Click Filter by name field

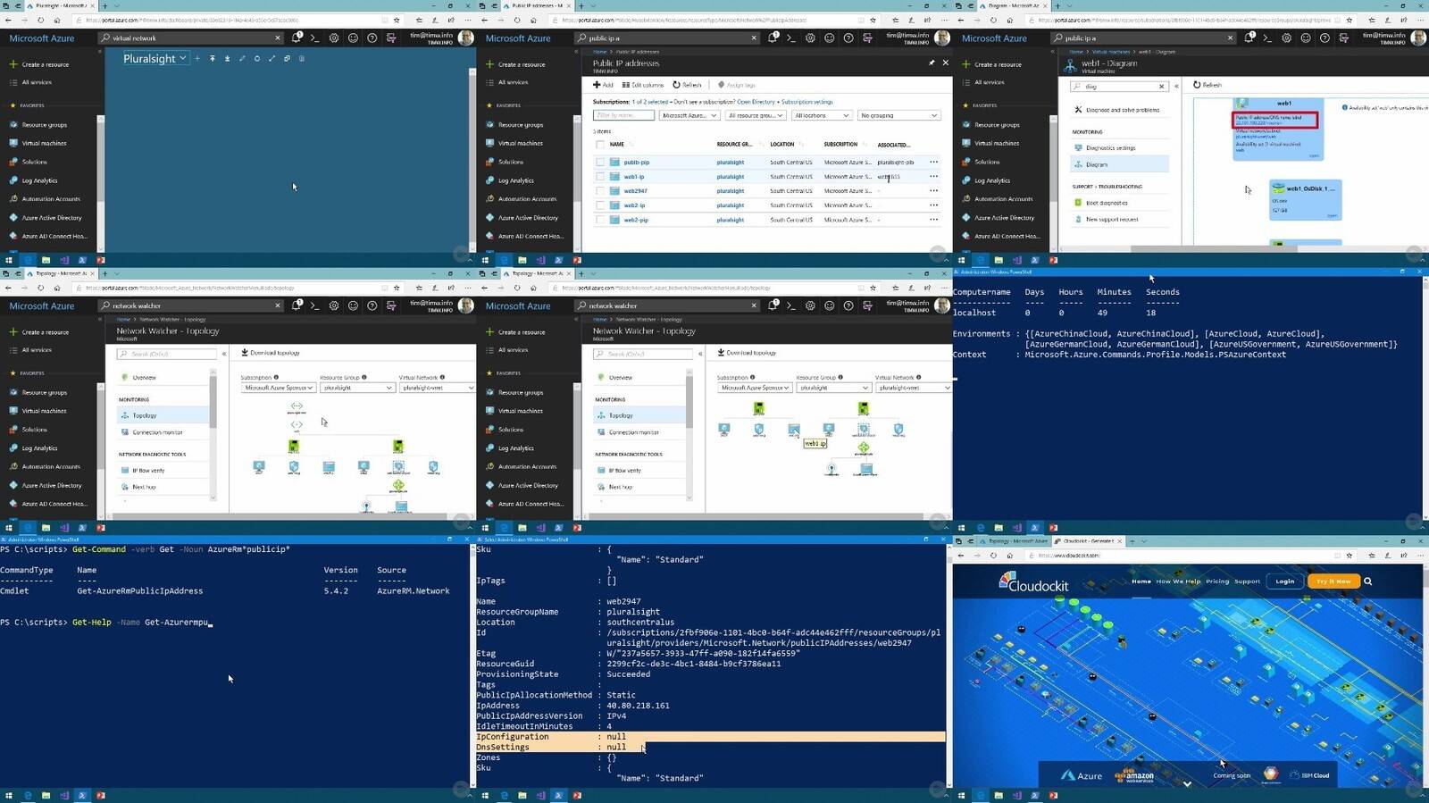point(624,115)
